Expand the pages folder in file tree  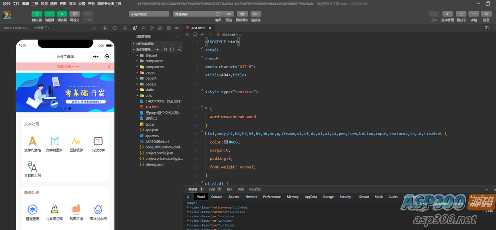point(150,72)
